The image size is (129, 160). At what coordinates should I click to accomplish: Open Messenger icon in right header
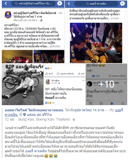pos(123,4)
